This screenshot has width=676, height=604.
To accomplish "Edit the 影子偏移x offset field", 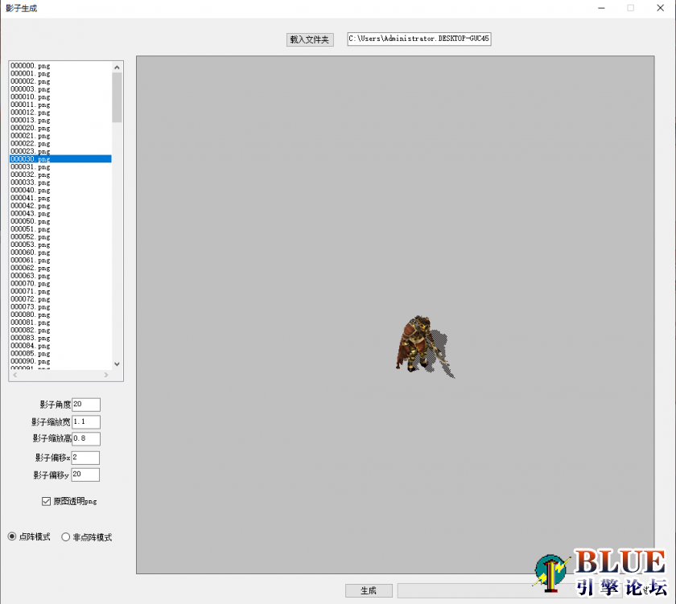I will [85, 458].
